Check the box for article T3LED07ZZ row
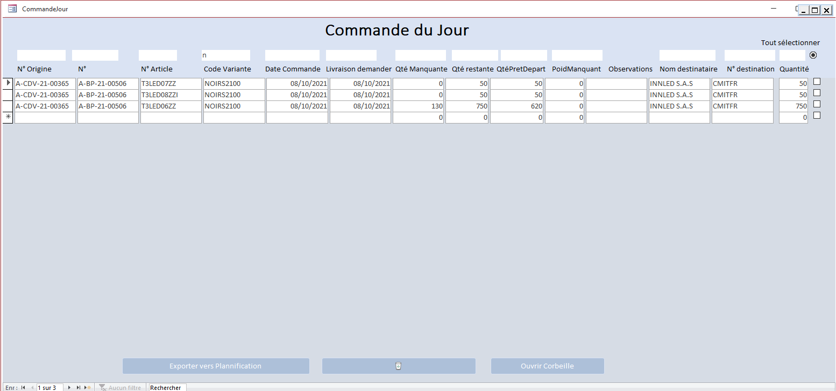836x391 pixels. pyautogui.click(x=817, y=82)
